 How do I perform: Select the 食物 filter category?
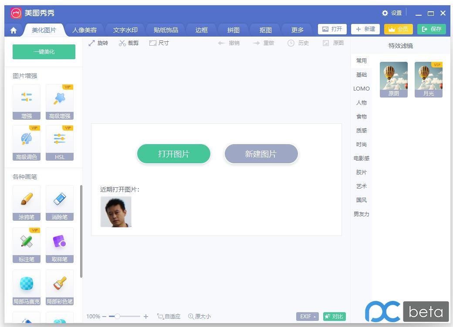(361, 116)
